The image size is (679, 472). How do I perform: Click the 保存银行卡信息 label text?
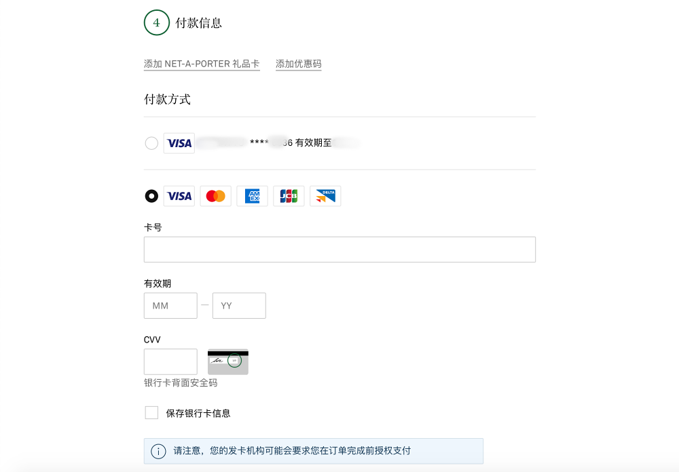point(198,413)
